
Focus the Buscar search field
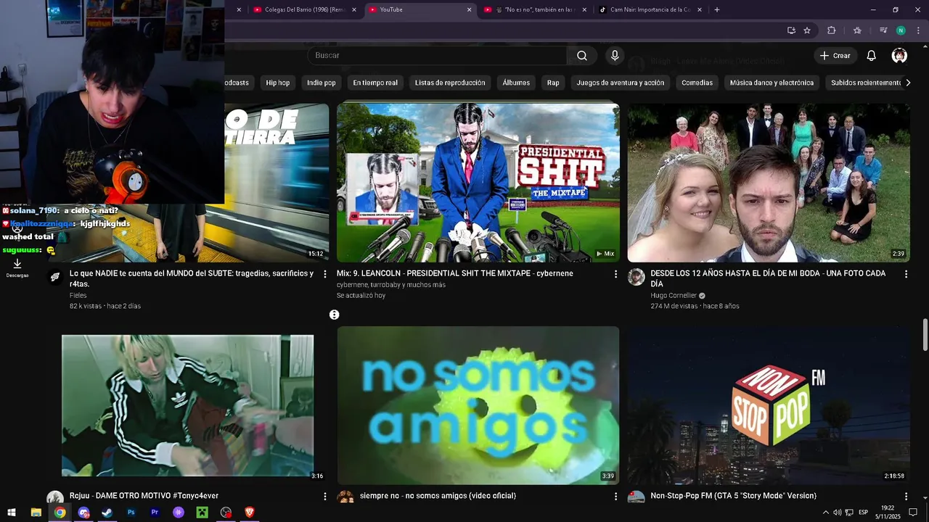pyautogui.click(x=437, y=56)
